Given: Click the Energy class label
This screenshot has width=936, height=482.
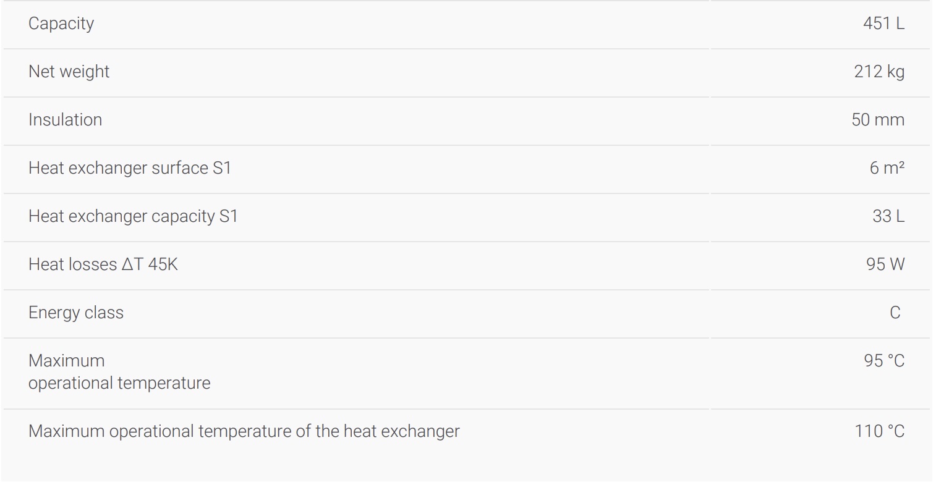Looking at the screenshot, I should [75, 313].
